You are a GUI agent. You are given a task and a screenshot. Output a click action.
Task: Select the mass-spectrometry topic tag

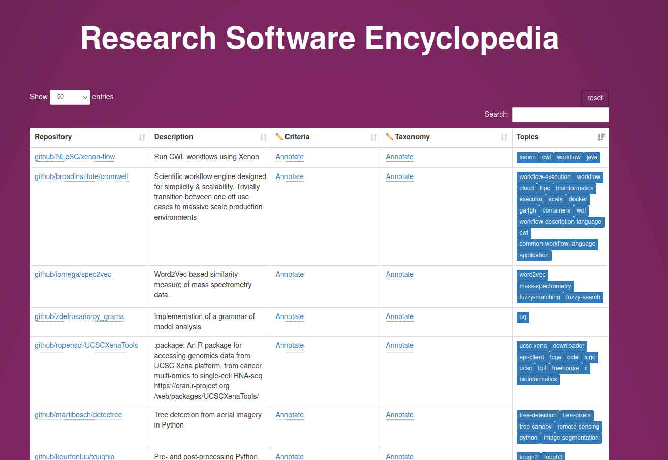[x=545, y=286]
